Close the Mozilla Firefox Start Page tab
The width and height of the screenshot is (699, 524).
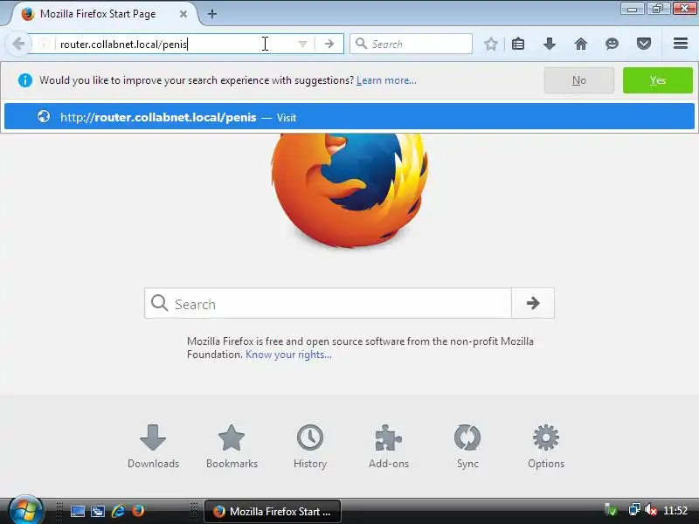point(183,14)
